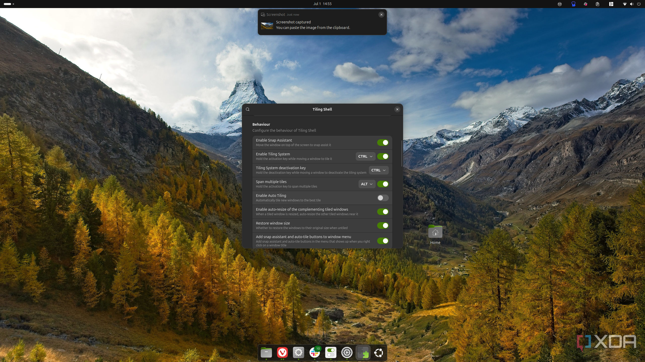Click the activities workspace indicator

tap(9, 4)
